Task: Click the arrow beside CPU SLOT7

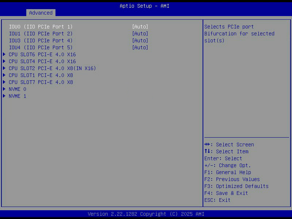Action: [x=4, y=82]
